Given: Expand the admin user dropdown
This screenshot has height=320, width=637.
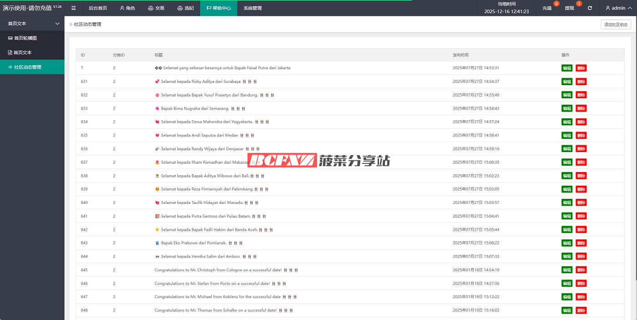Looking at the screenshot, I should pyautogui.click(x=618, y=8).
